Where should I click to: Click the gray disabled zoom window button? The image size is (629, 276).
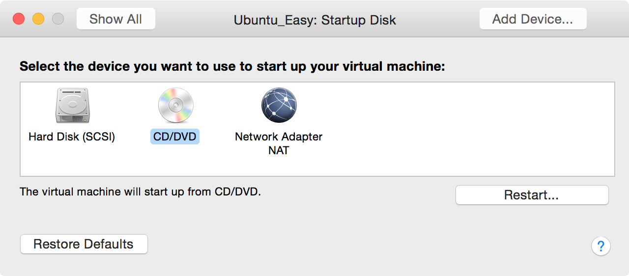pos(58,19)
